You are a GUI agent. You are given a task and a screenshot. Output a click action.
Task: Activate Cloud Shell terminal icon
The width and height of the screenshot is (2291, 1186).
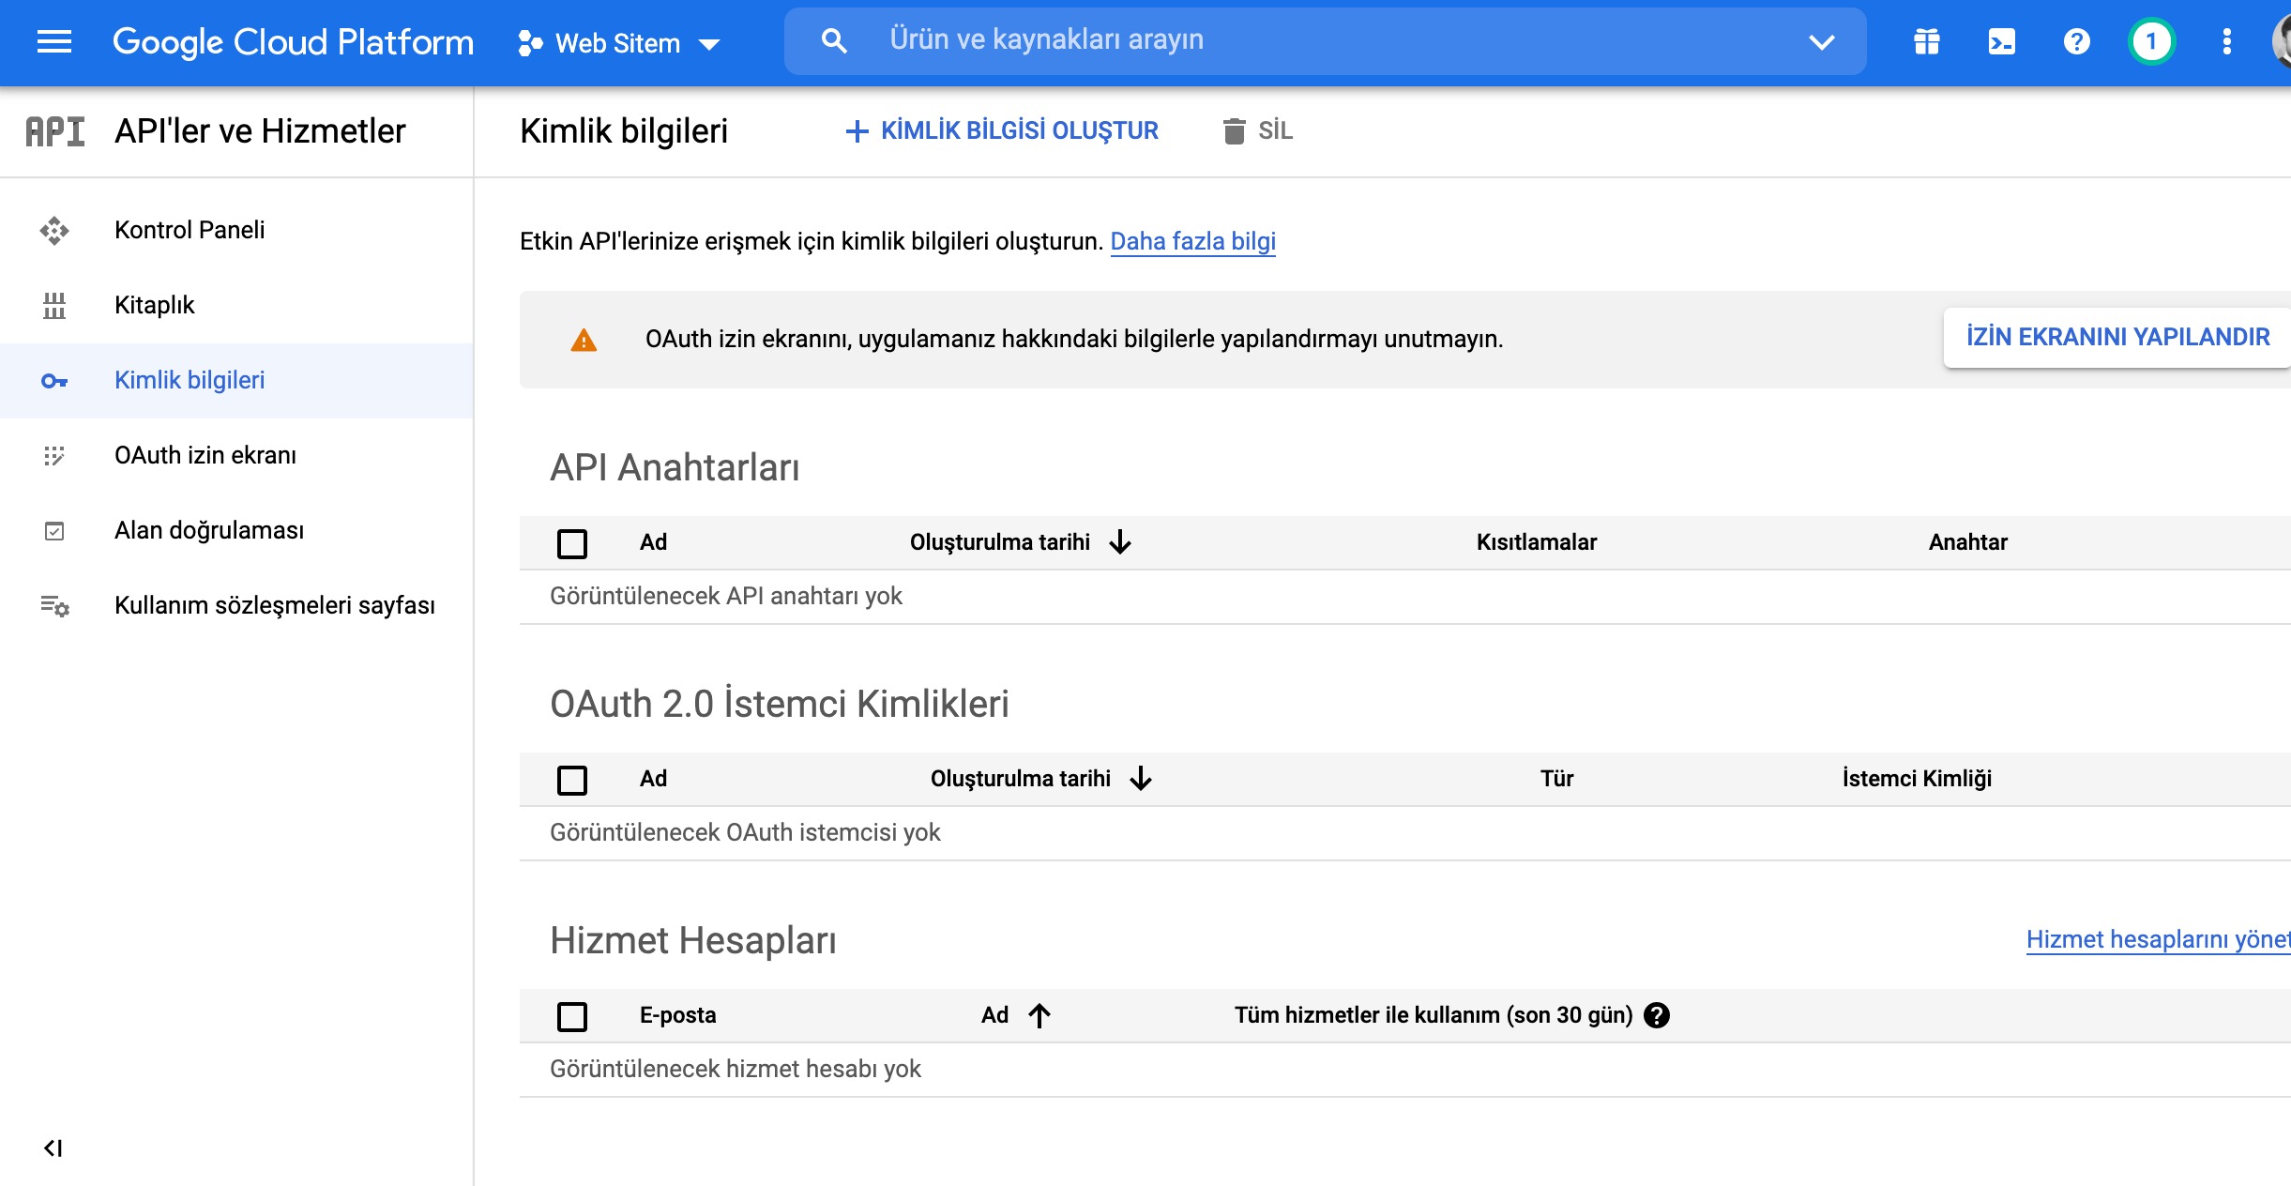click(x=2002, y=41)
